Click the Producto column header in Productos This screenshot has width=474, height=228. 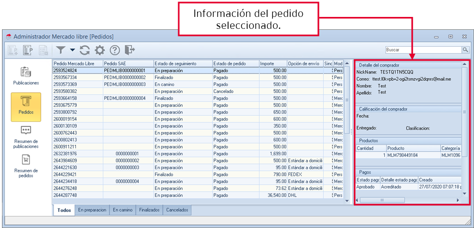coord(413,148)
